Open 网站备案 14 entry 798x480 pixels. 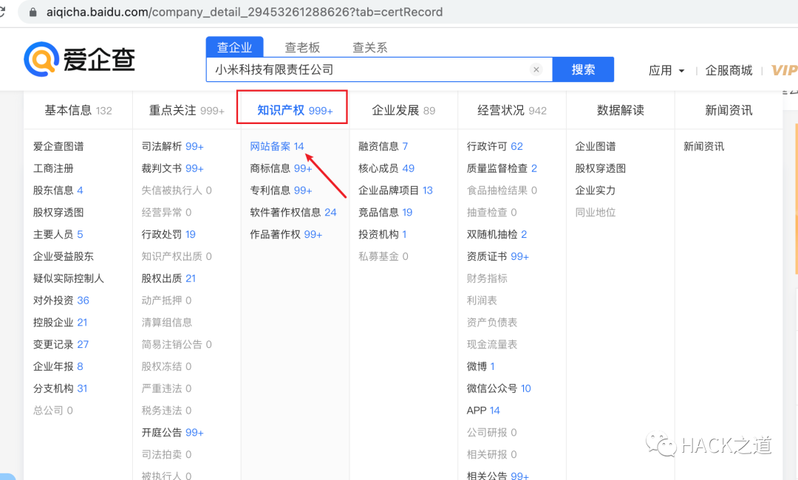coord(277,146)
